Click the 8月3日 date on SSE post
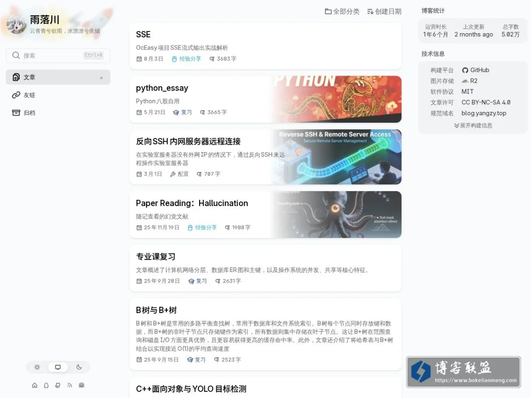This screenshot has height=398, width=531. click(x=150, y=59)
